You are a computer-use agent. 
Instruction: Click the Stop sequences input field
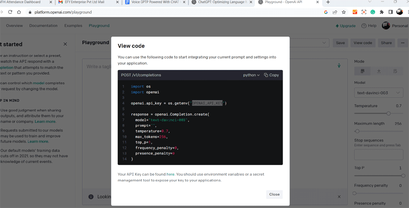[x=378, y=154]
